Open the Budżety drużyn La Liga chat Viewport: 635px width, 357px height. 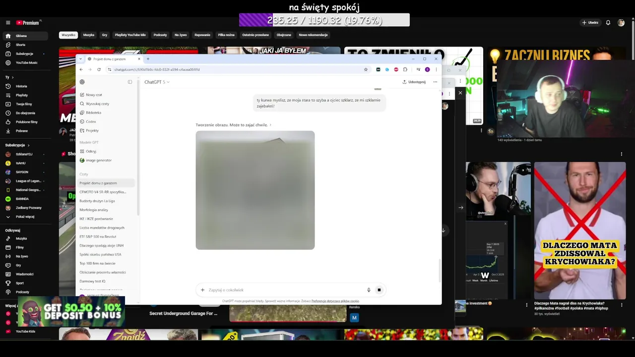point(97,201)
